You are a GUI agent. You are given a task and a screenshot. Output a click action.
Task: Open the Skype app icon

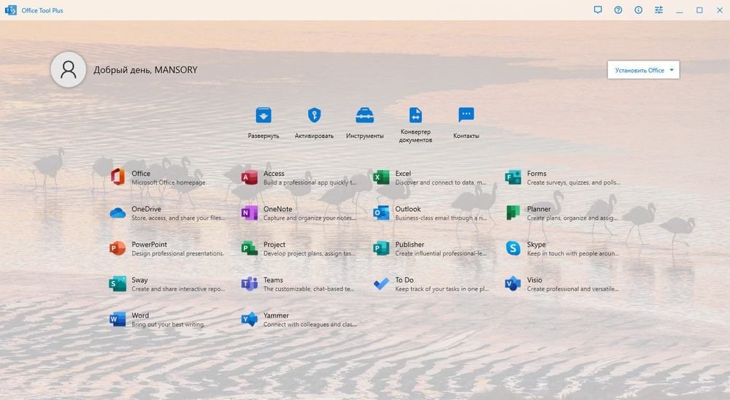click(513, 249)
